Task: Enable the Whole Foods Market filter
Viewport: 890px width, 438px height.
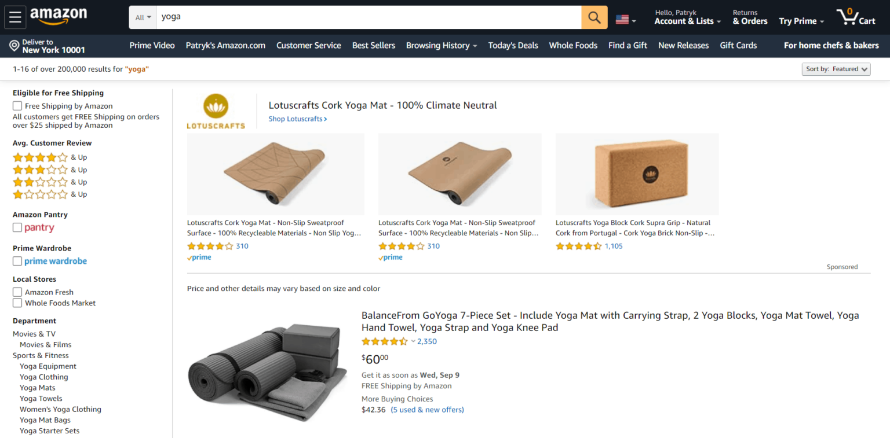Action: click(x=17, y=303)
